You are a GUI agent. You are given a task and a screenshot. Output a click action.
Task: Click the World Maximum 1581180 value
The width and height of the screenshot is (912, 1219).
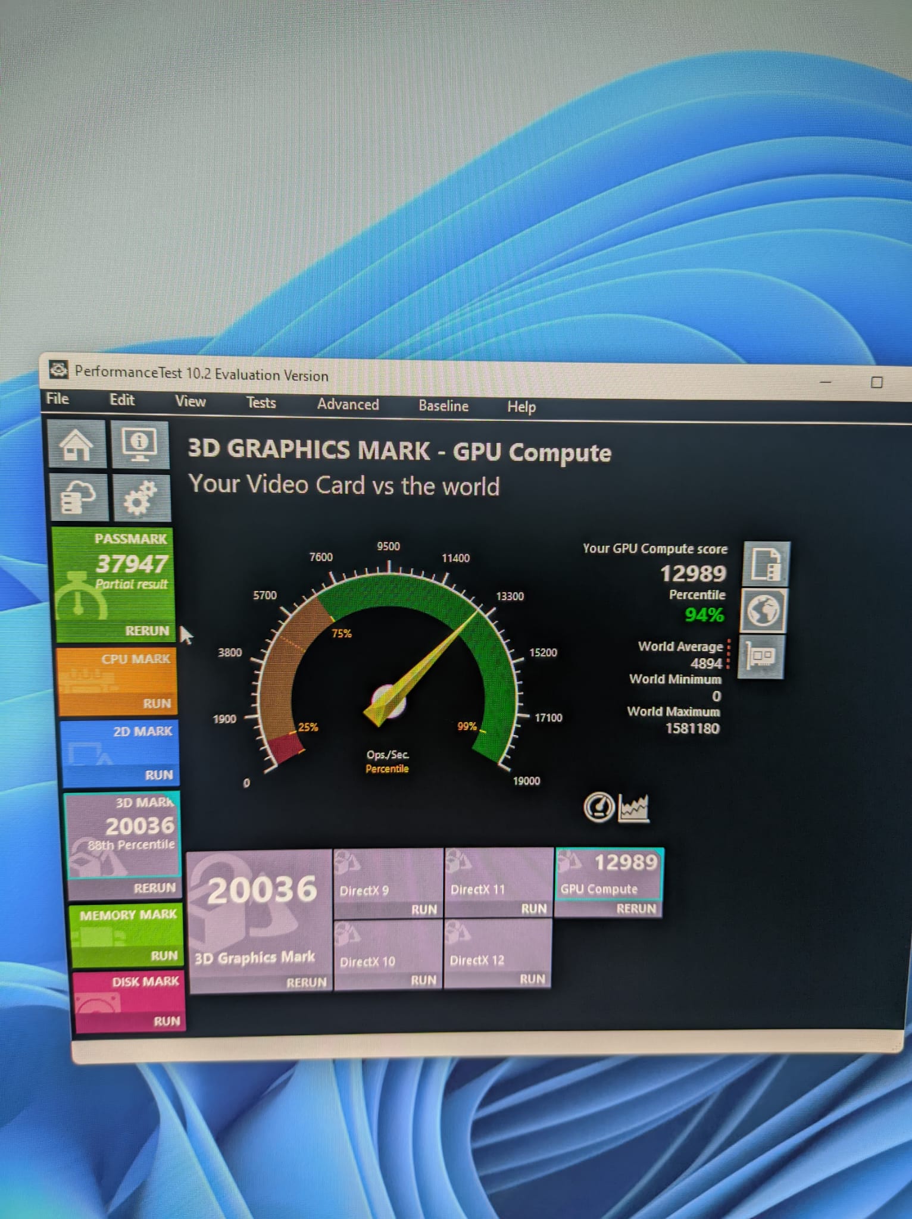point(692,728)
